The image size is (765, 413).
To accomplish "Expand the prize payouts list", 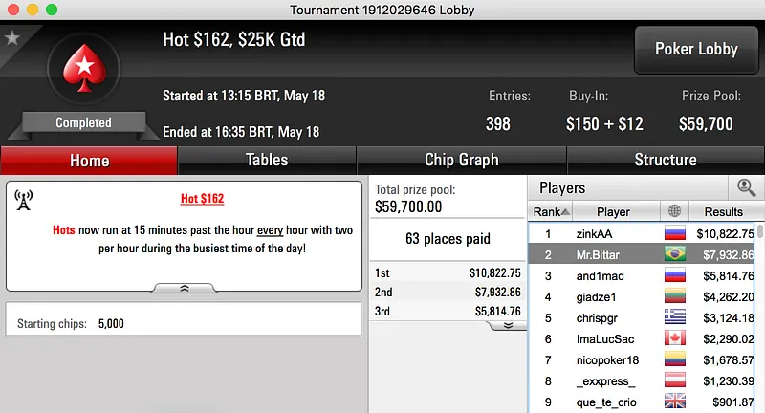I will (508, 325).
